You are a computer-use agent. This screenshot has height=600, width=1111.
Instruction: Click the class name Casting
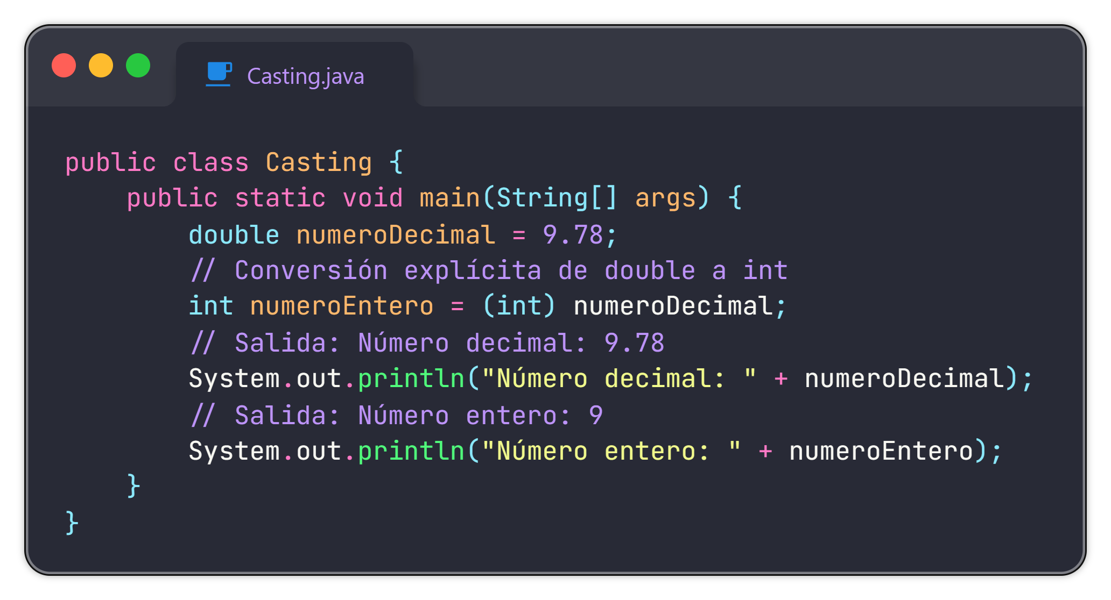coord(319,162)
